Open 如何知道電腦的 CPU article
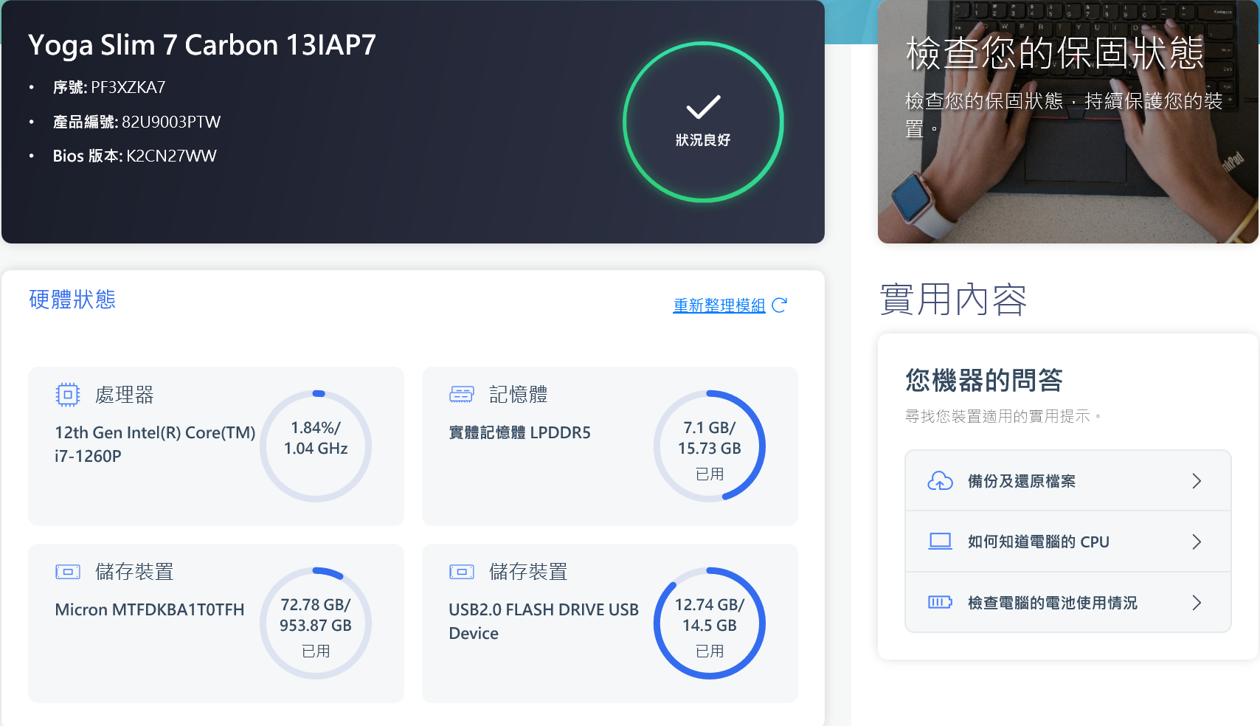1260x726 pixels. [1068, 542]
